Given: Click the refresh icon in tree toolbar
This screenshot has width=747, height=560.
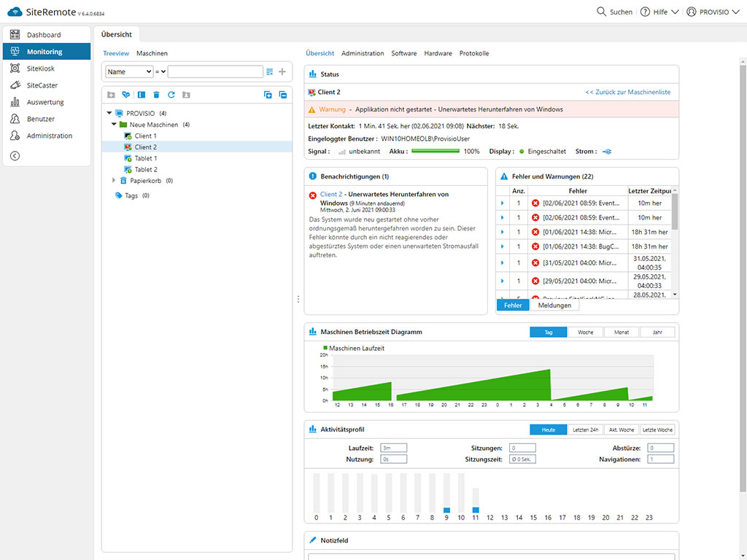Looking at the screenshot, I should pos(171,95).
